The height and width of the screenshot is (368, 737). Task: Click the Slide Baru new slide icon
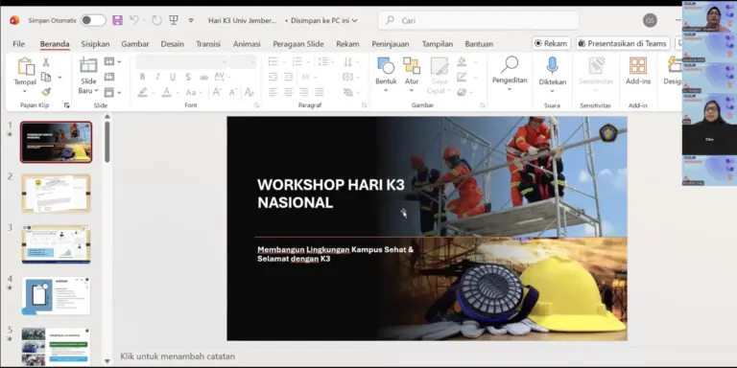pyautogui.click(x=88, y=66)
